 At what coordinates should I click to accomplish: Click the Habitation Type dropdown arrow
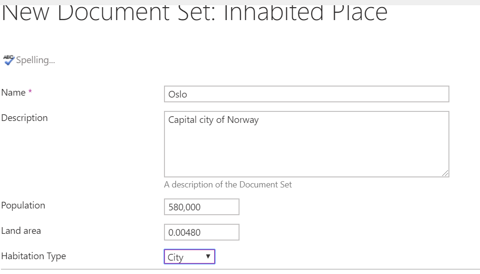click(x=208, y=257)
